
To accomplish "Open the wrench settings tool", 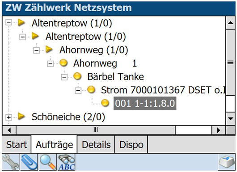I will tap(10, 162).
